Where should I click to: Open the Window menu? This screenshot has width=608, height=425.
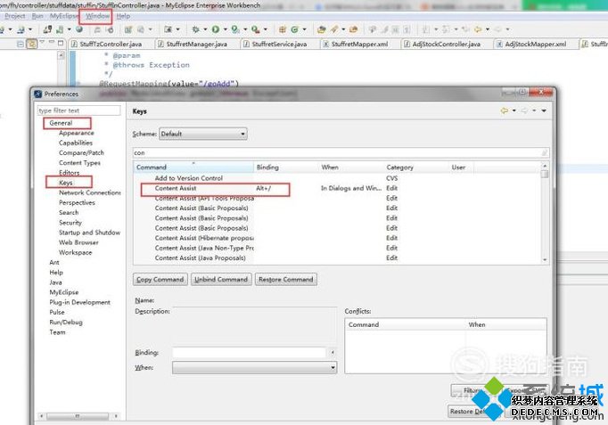coord(97,16)
